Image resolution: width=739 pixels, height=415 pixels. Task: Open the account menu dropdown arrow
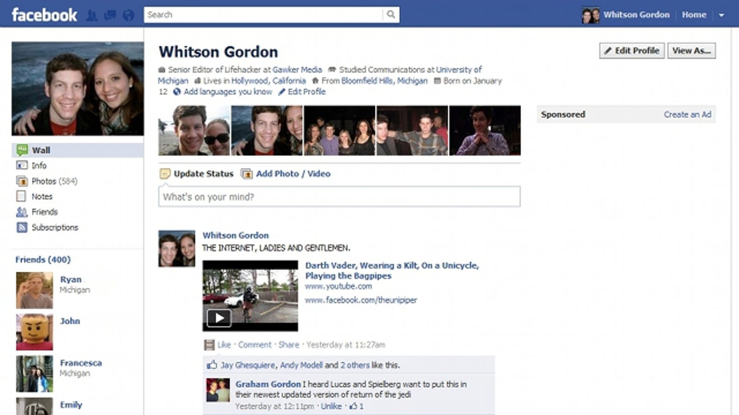pos(721,15)
